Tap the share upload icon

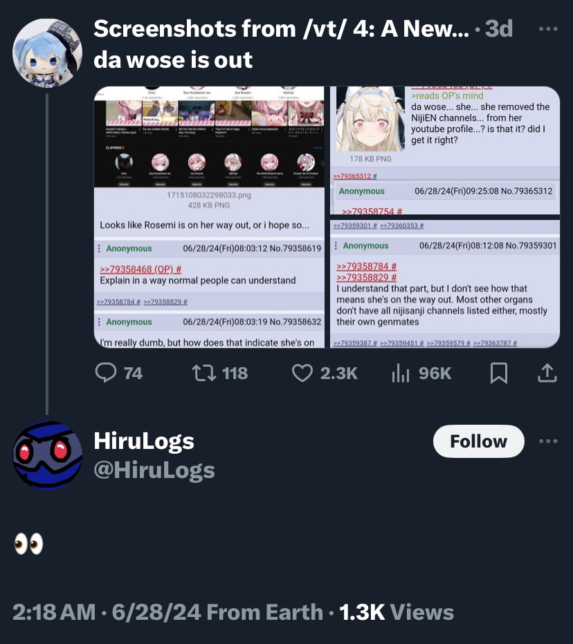click(547, 373)
